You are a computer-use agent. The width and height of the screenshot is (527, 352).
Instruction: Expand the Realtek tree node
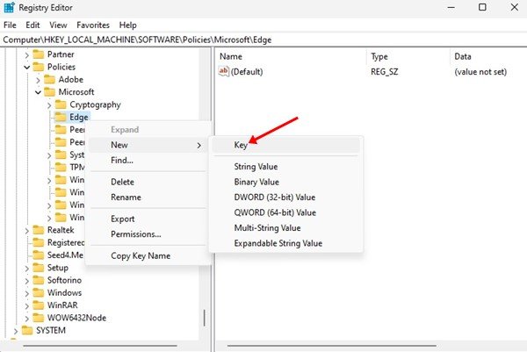[27, 230]
